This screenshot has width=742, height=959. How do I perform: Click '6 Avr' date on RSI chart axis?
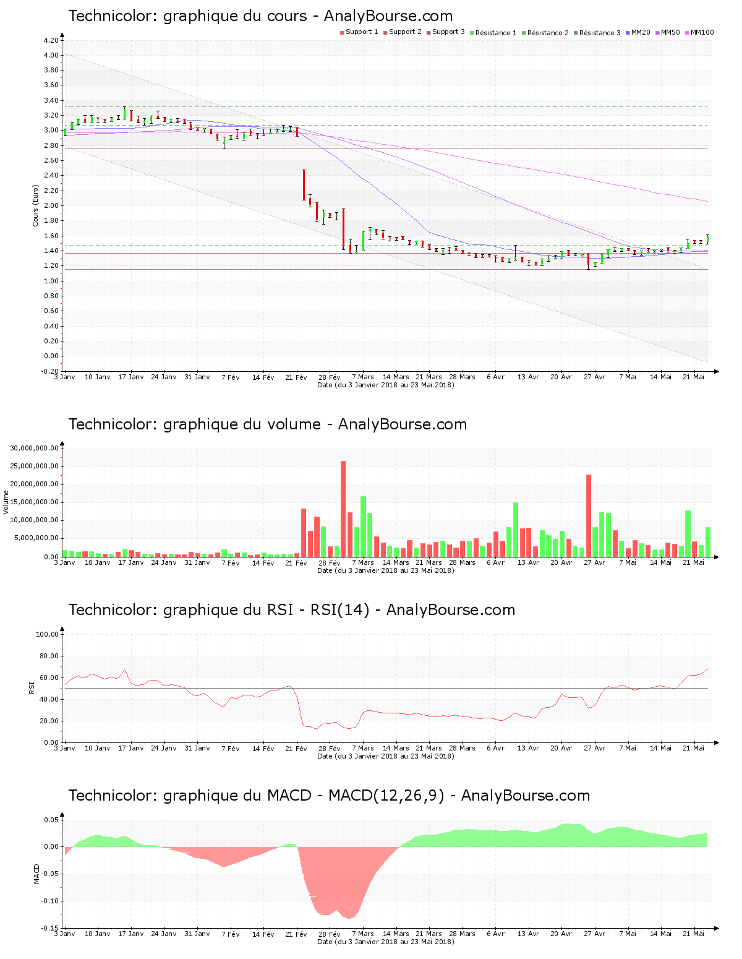(x=495, y=748)
